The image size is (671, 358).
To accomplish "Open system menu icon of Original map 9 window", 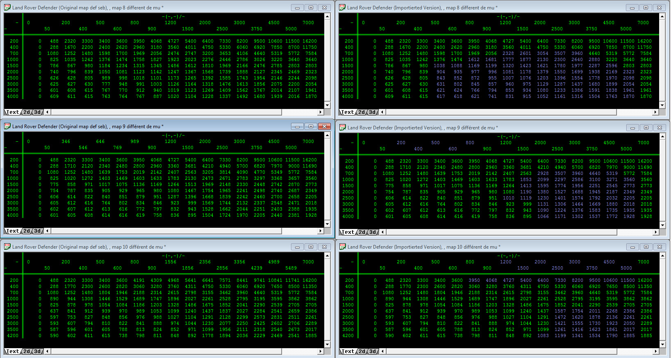I will 7,126.
